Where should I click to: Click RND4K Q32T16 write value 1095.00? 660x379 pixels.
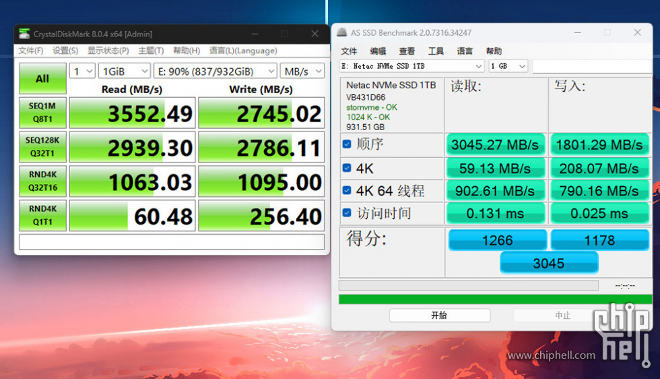pyautogui.click(x=261, y=181)
